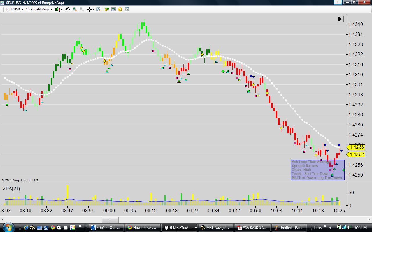
Task: Open the volume speaker tray icon
Action: click(349, 227)
